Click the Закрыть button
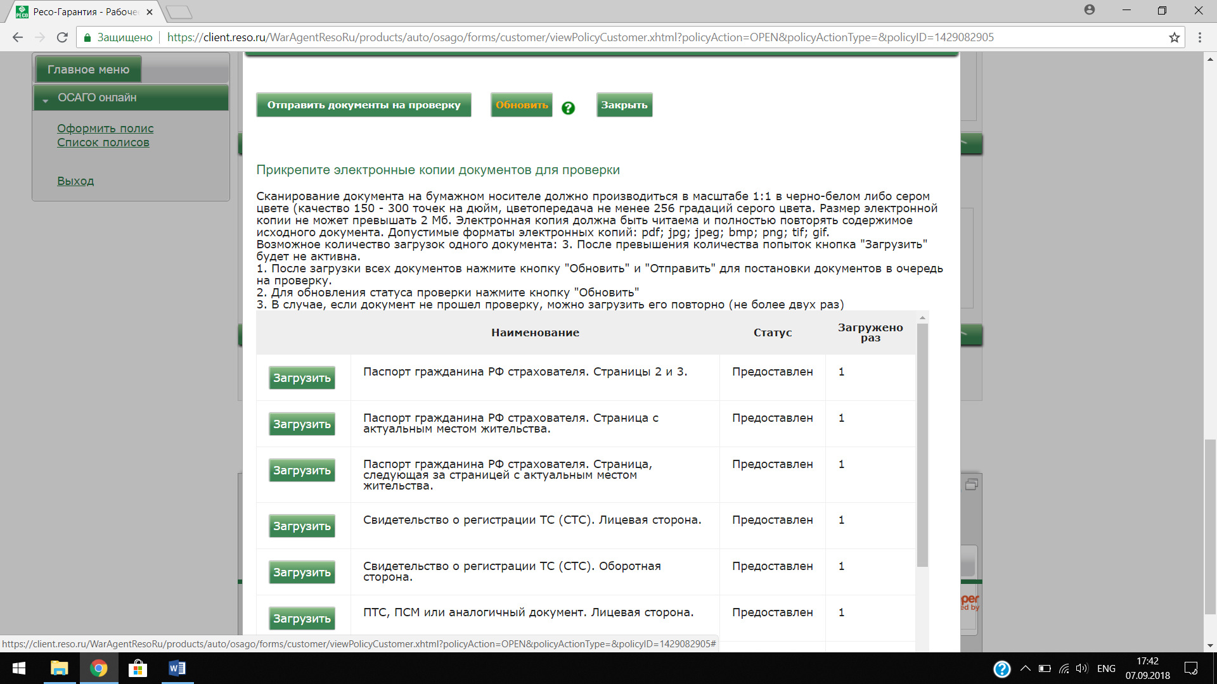Screen dimensions: 1217x684 624,105
